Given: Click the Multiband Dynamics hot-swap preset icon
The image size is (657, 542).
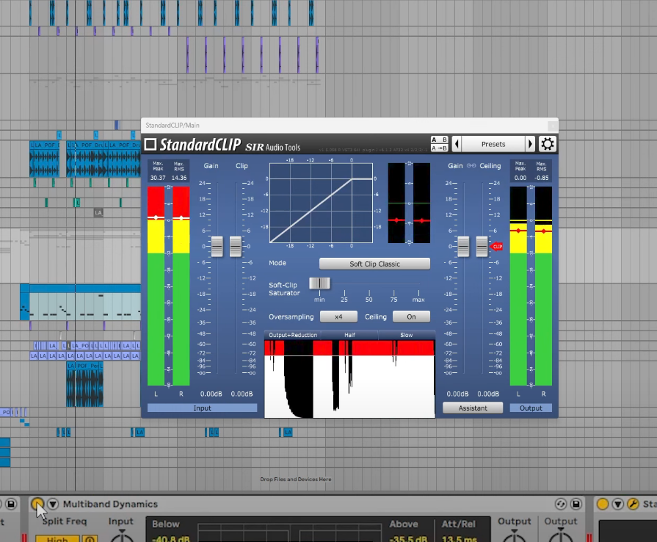Looking at the screenshot, I should coord(561,504).
